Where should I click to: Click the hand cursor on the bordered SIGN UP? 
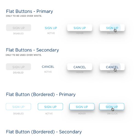tap(113, 109)
